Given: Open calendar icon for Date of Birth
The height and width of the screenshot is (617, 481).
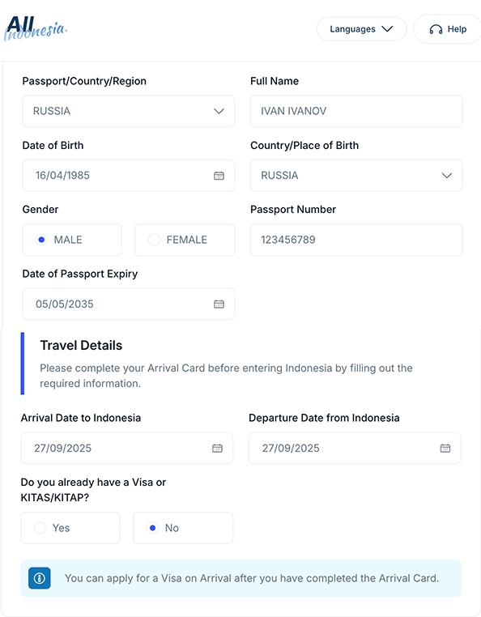Looking at the screenshot, I should tap(219, 176).
